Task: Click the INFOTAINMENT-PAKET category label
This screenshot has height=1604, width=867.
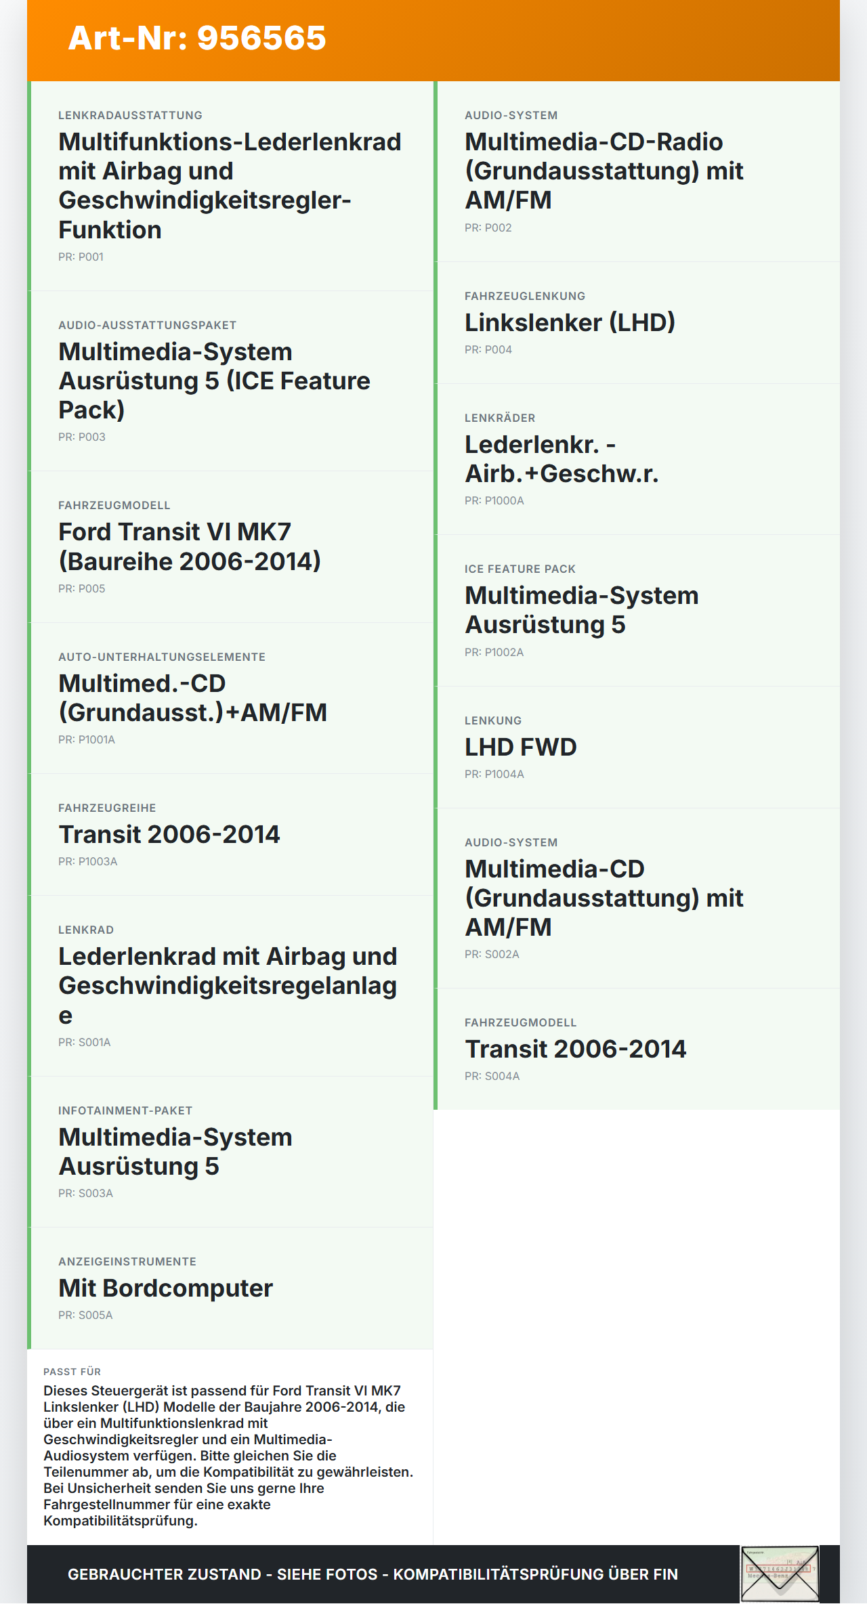Action: (125, 1111)
